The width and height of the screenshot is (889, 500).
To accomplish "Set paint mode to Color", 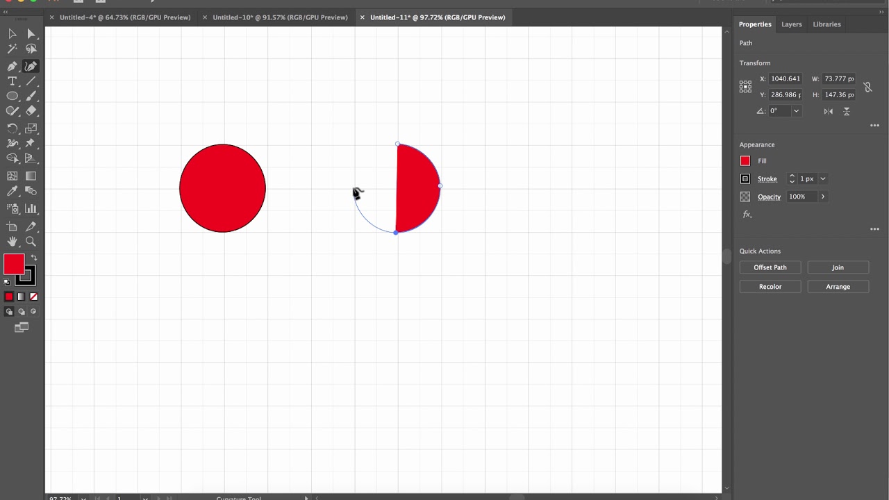I will click(x=9, y=297).
